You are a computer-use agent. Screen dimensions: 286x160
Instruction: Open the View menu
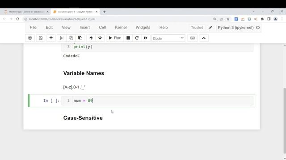point(66,28)
